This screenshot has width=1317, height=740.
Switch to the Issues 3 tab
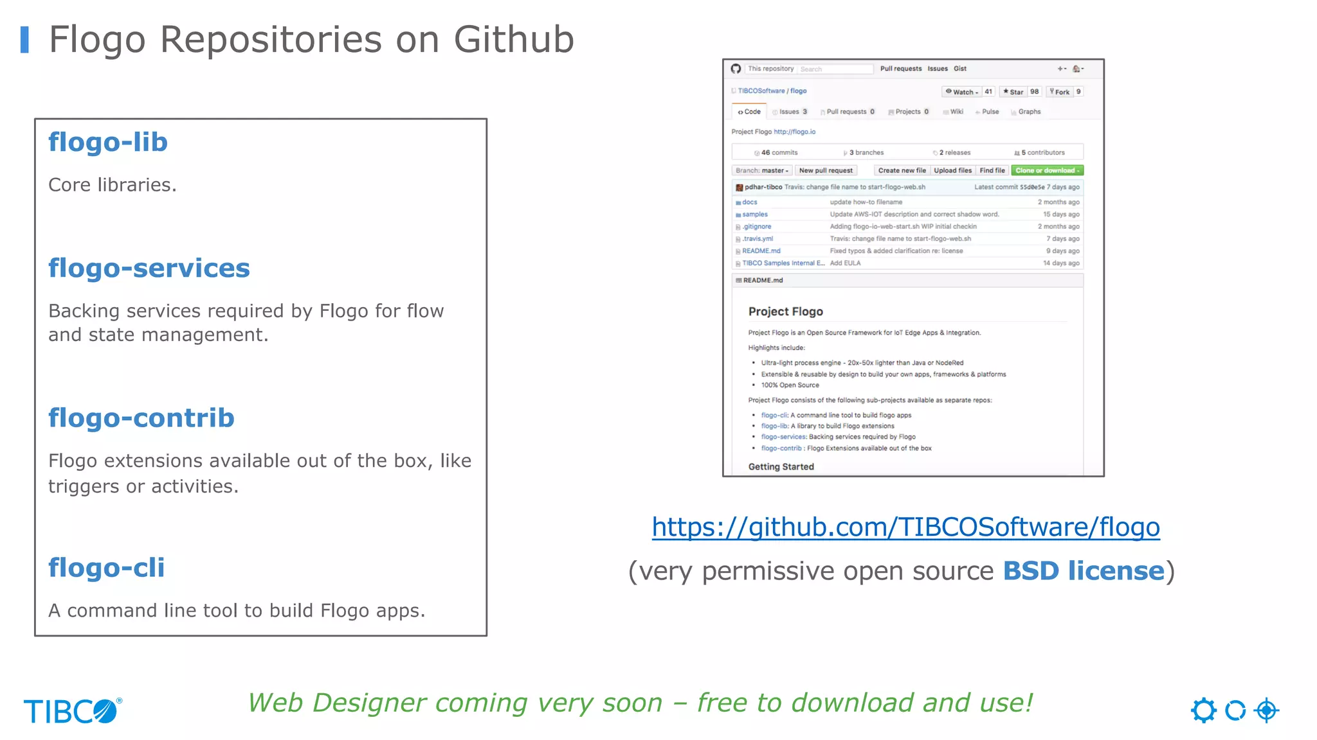point(790,112)
